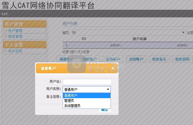The width and height of the screenshot is (193, 125).
Task: Click the external-link icon beside 修改密码
Action: pyautogui.click(x=6, y=51)
